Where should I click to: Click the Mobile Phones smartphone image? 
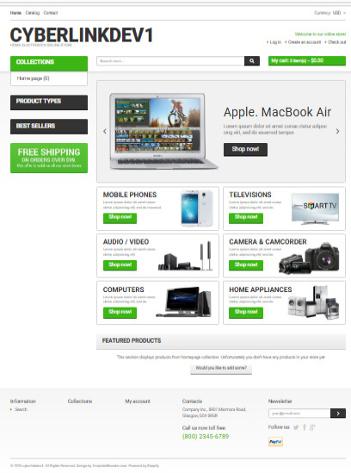pyautogui.click(x=197, y=208)
